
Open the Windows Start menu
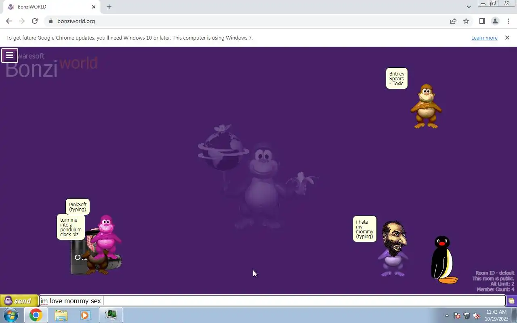click(11, 315)
